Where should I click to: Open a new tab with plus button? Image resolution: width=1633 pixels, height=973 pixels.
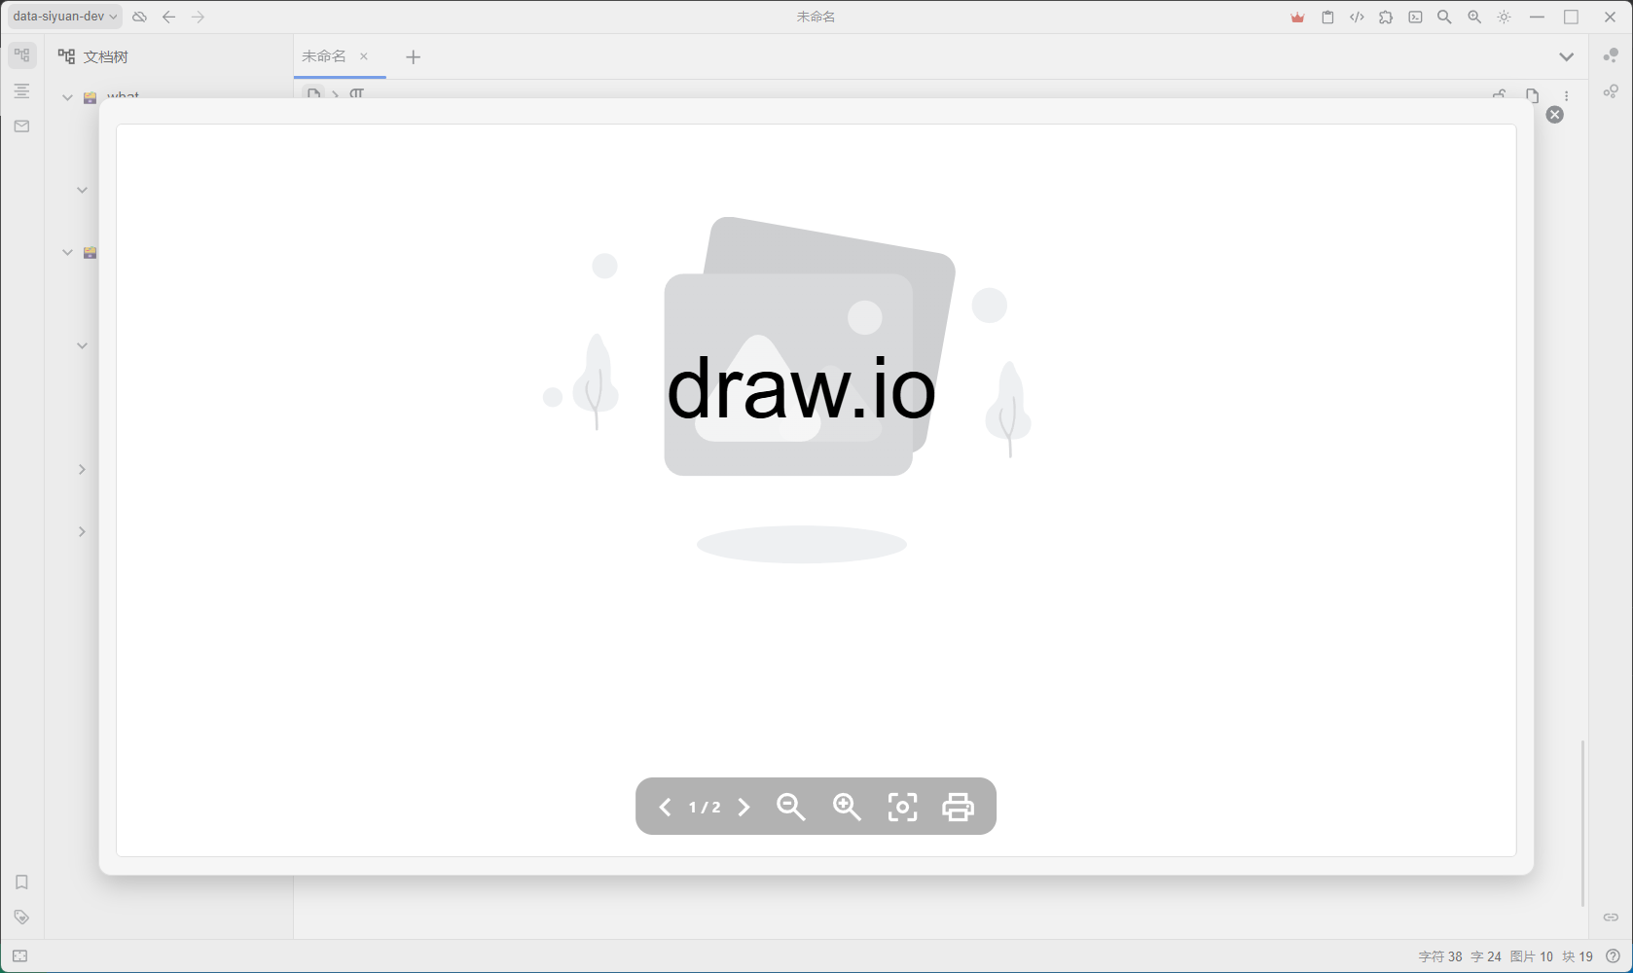tap(413, 56)
